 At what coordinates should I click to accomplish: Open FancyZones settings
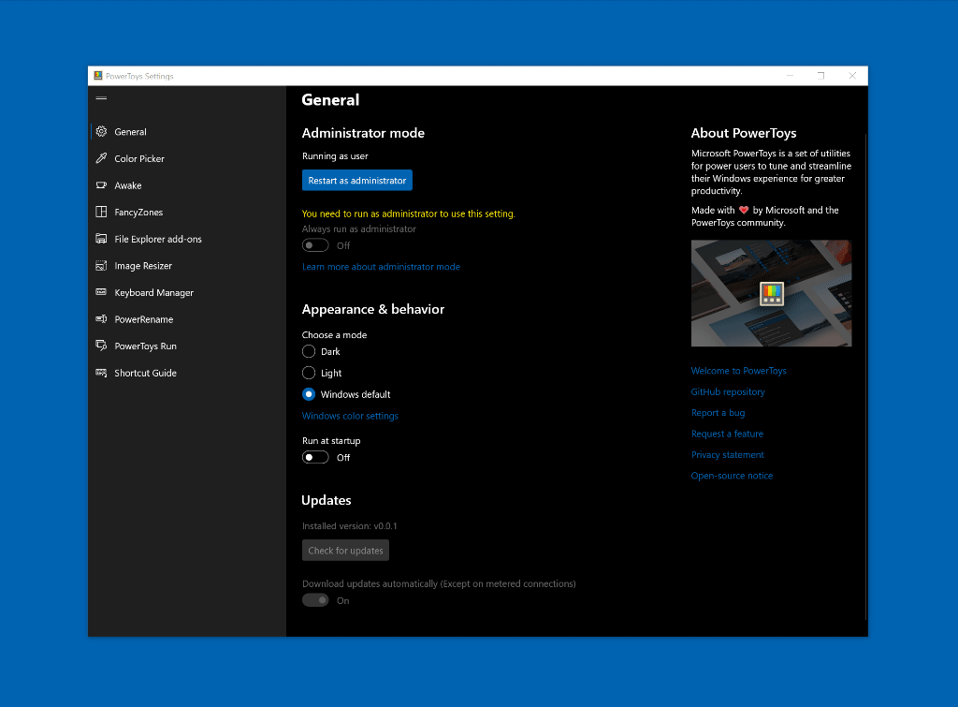point(187,213)
